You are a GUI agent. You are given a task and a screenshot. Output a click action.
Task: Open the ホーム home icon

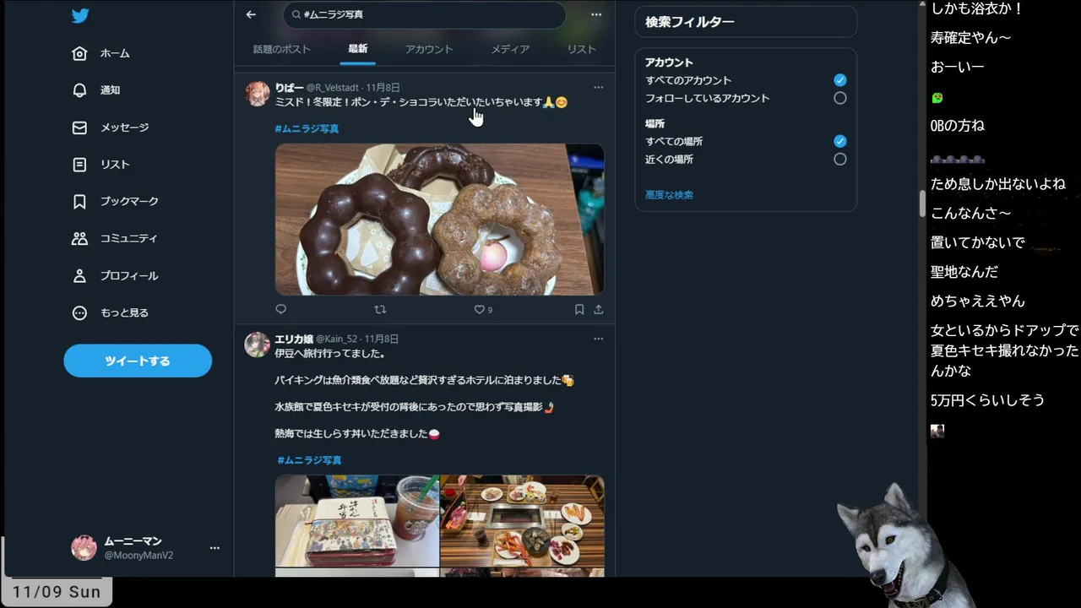click(x=79, y=53)
